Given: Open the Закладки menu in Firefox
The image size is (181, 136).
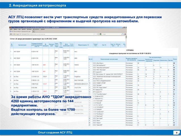Looking at the screenshot, I should pyautogui.click(x=30, y=29).
